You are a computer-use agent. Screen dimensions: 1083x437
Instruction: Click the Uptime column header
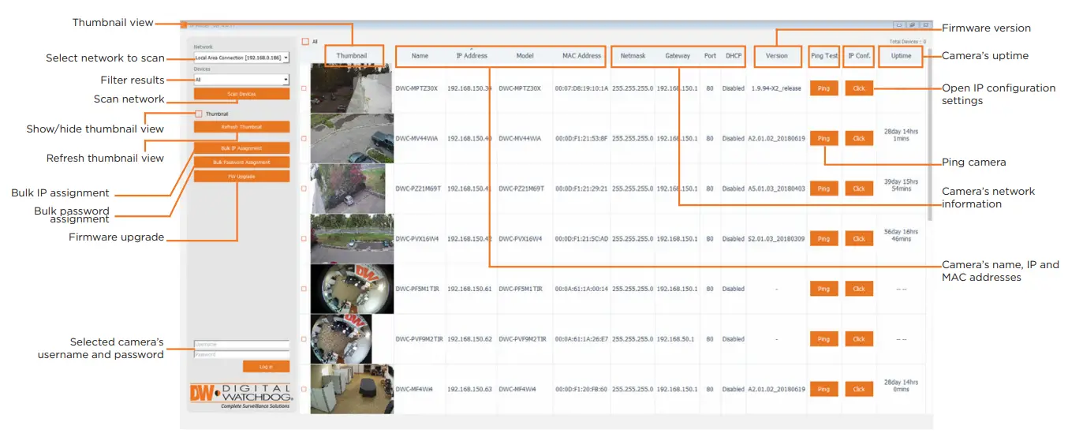pyautogui.click(x=901, y=56)
